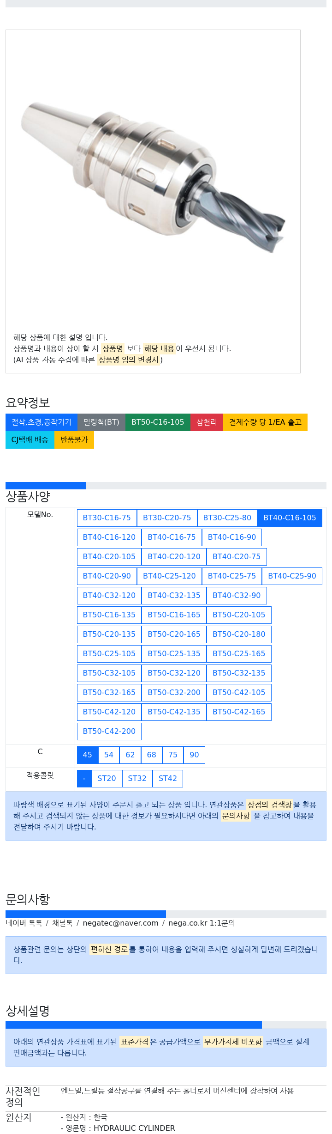Click the milling chuck product image

(x=153, y=177)
